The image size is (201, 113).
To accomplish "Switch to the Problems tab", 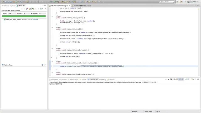I will coord(54,80).
